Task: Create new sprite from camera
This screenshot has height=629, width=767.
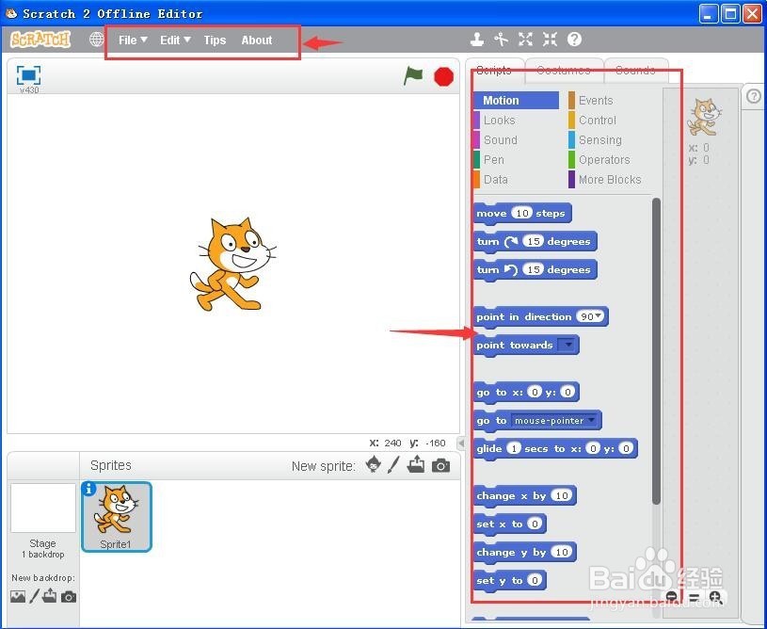Action: [x=440, y=465]
